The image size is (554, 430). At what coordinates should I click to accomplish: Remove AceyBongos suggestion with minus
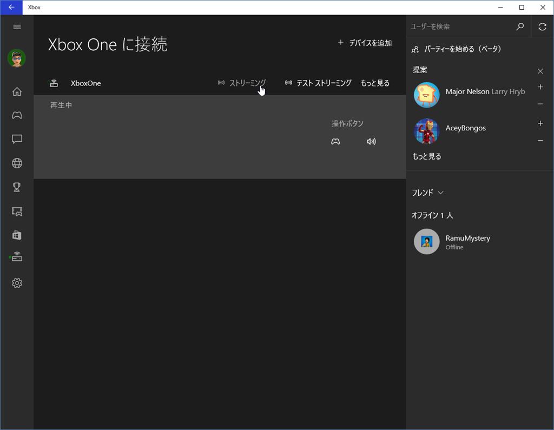click(540, 140)
